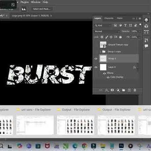
Task: Lock layer position icon
Action: 111,37
